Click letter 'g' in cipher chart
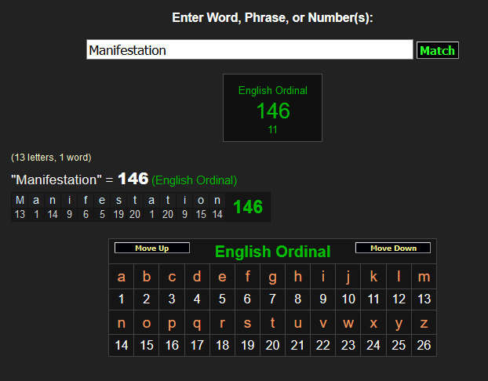 tap(272, 276)
